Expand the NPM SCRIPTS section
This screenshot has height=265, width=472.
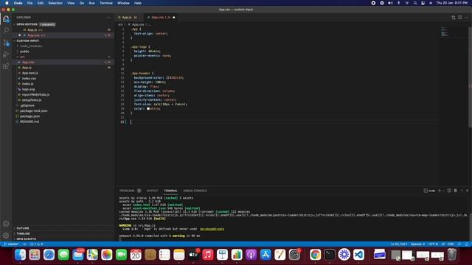click(27, 239)
